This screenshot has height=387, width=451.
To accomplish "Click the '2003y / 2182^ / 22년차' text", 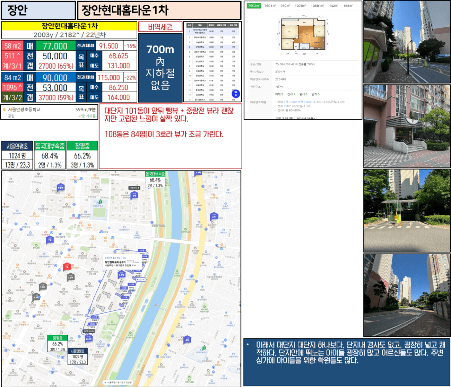I will tap(69, 35).
